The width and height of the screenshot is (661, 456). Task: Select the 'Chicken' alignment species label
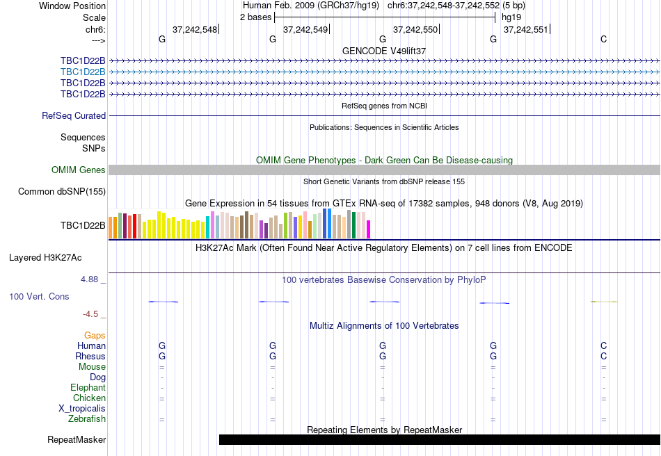[x=89, y=398]
